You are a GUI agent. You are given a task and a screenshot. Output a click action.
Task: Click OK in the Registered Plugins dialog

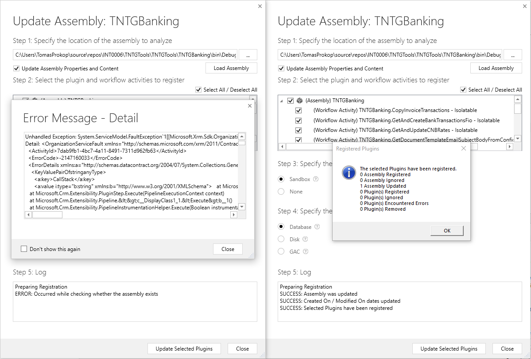pos(447,231)
